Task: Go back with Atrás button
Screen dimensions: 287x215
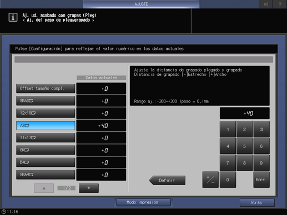Action: [x=257, y=203]
